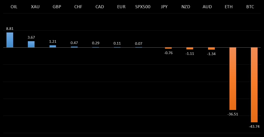Click the CHF column label
Screen dimensions: 264x137
tap(78, 7)
